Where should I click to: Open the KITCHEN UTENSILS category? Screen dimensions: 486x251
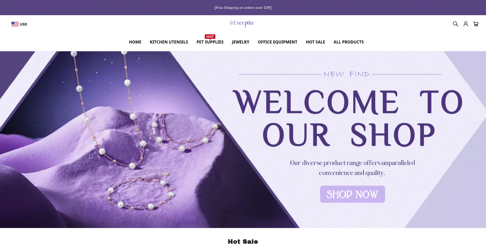tap(169, 42)
